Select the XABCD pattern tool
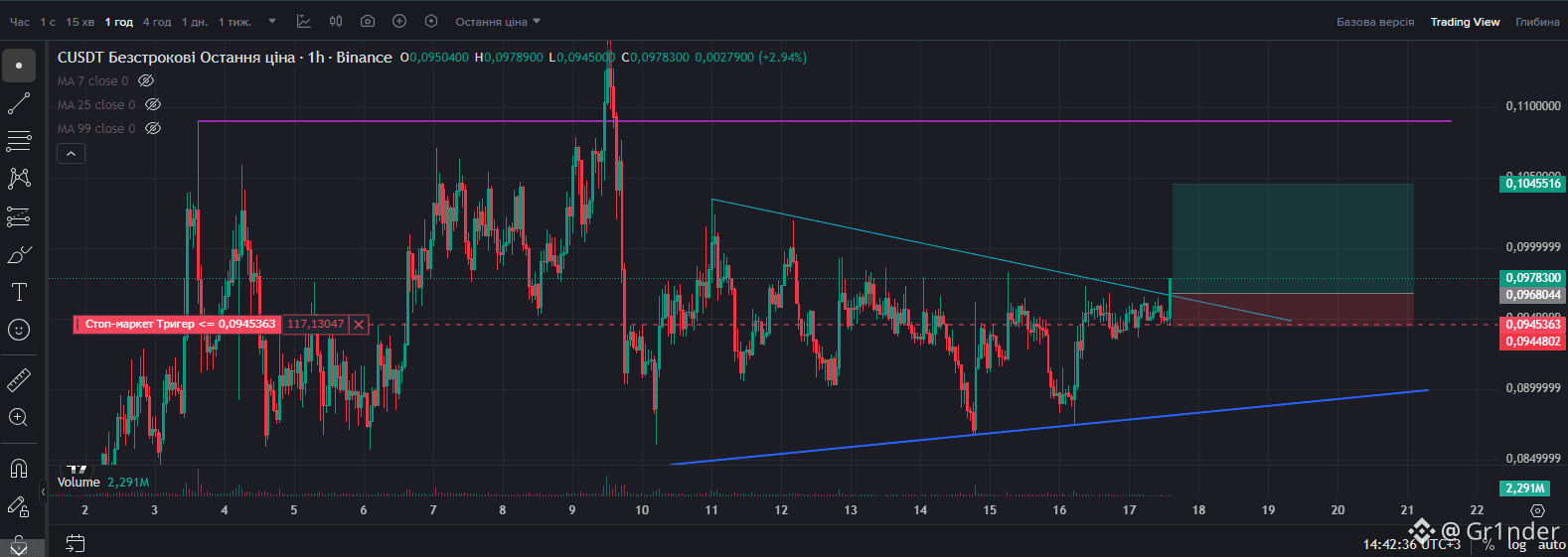The height and width of the screenshot is (557, 1568). (x=19, y=179)
